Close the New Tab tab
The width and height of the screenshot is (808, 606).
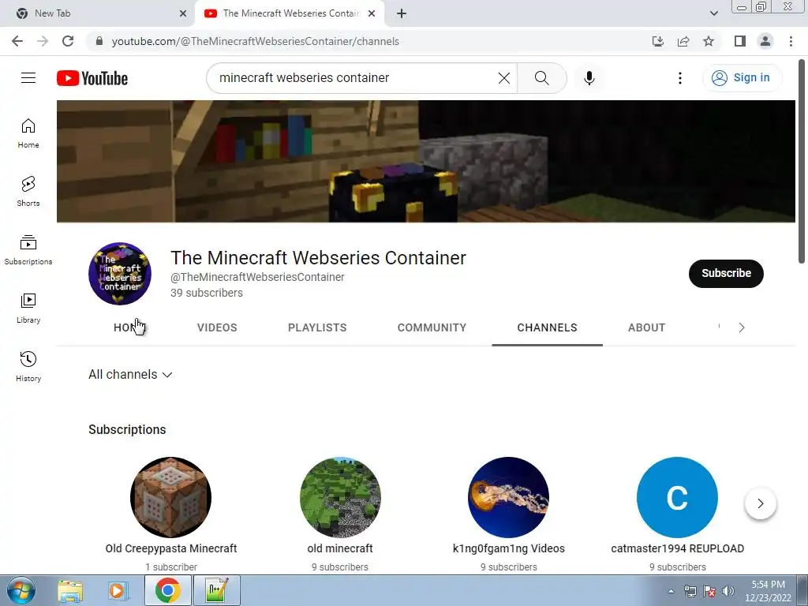click(x=183, y=13)
